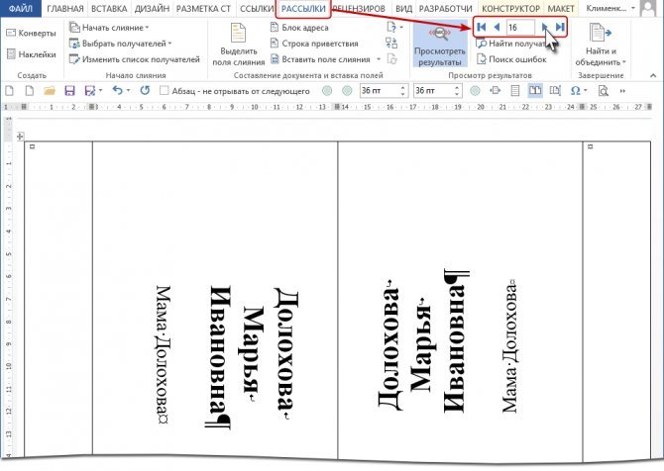The height and width of the screenshot is (471, 664).
Task: Undo the last action with the arrow icon
Action: coord(117,91)
